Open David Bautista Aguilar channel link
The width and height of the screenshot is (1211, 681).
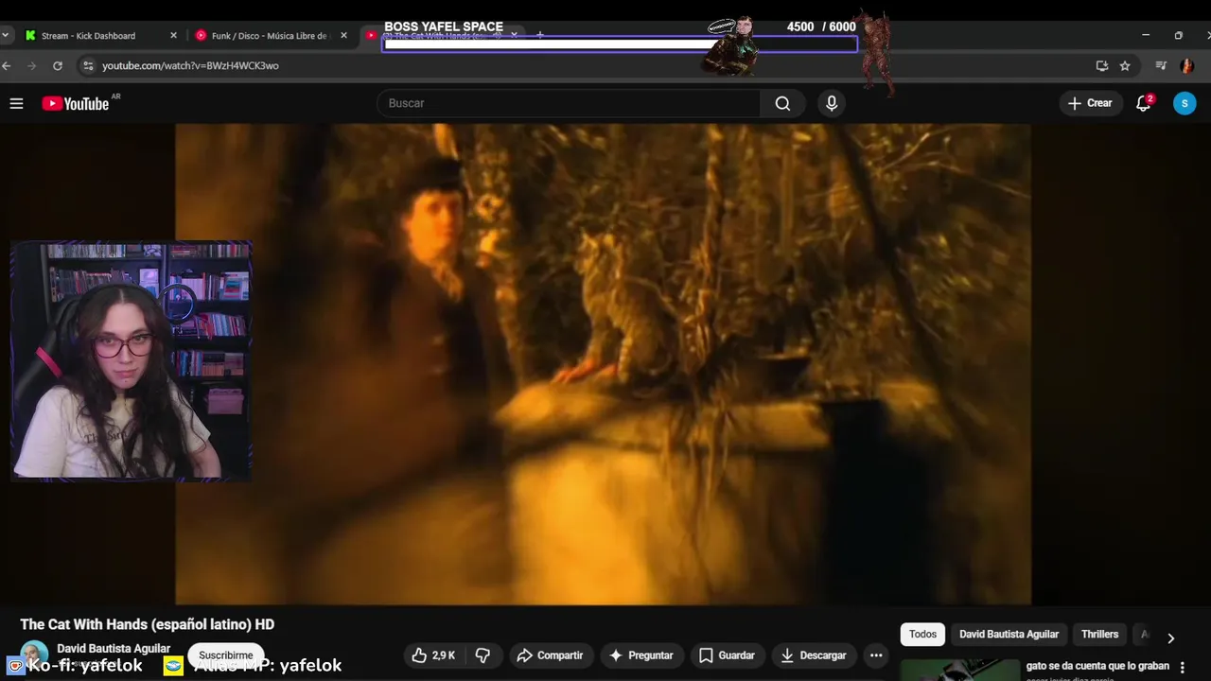point(114,649)
